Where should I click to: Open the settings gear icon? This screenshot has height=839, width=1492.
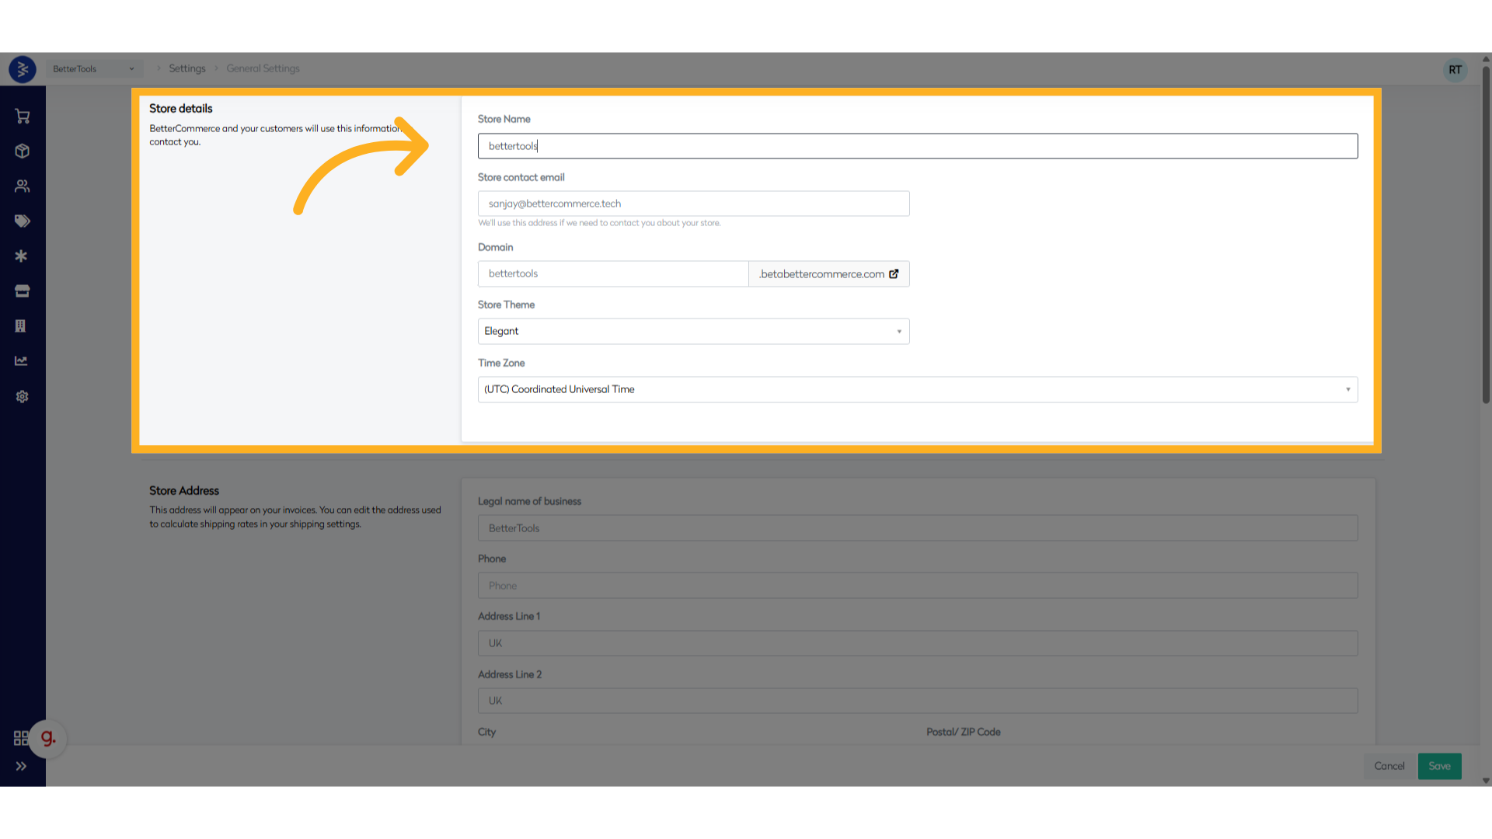coord(22,396)
